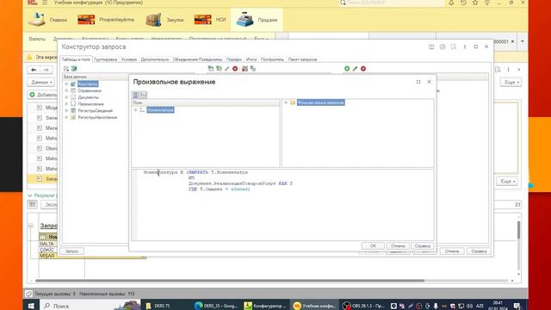Switch to Построитель tab

pyautogui.click(x=272, y=59)
